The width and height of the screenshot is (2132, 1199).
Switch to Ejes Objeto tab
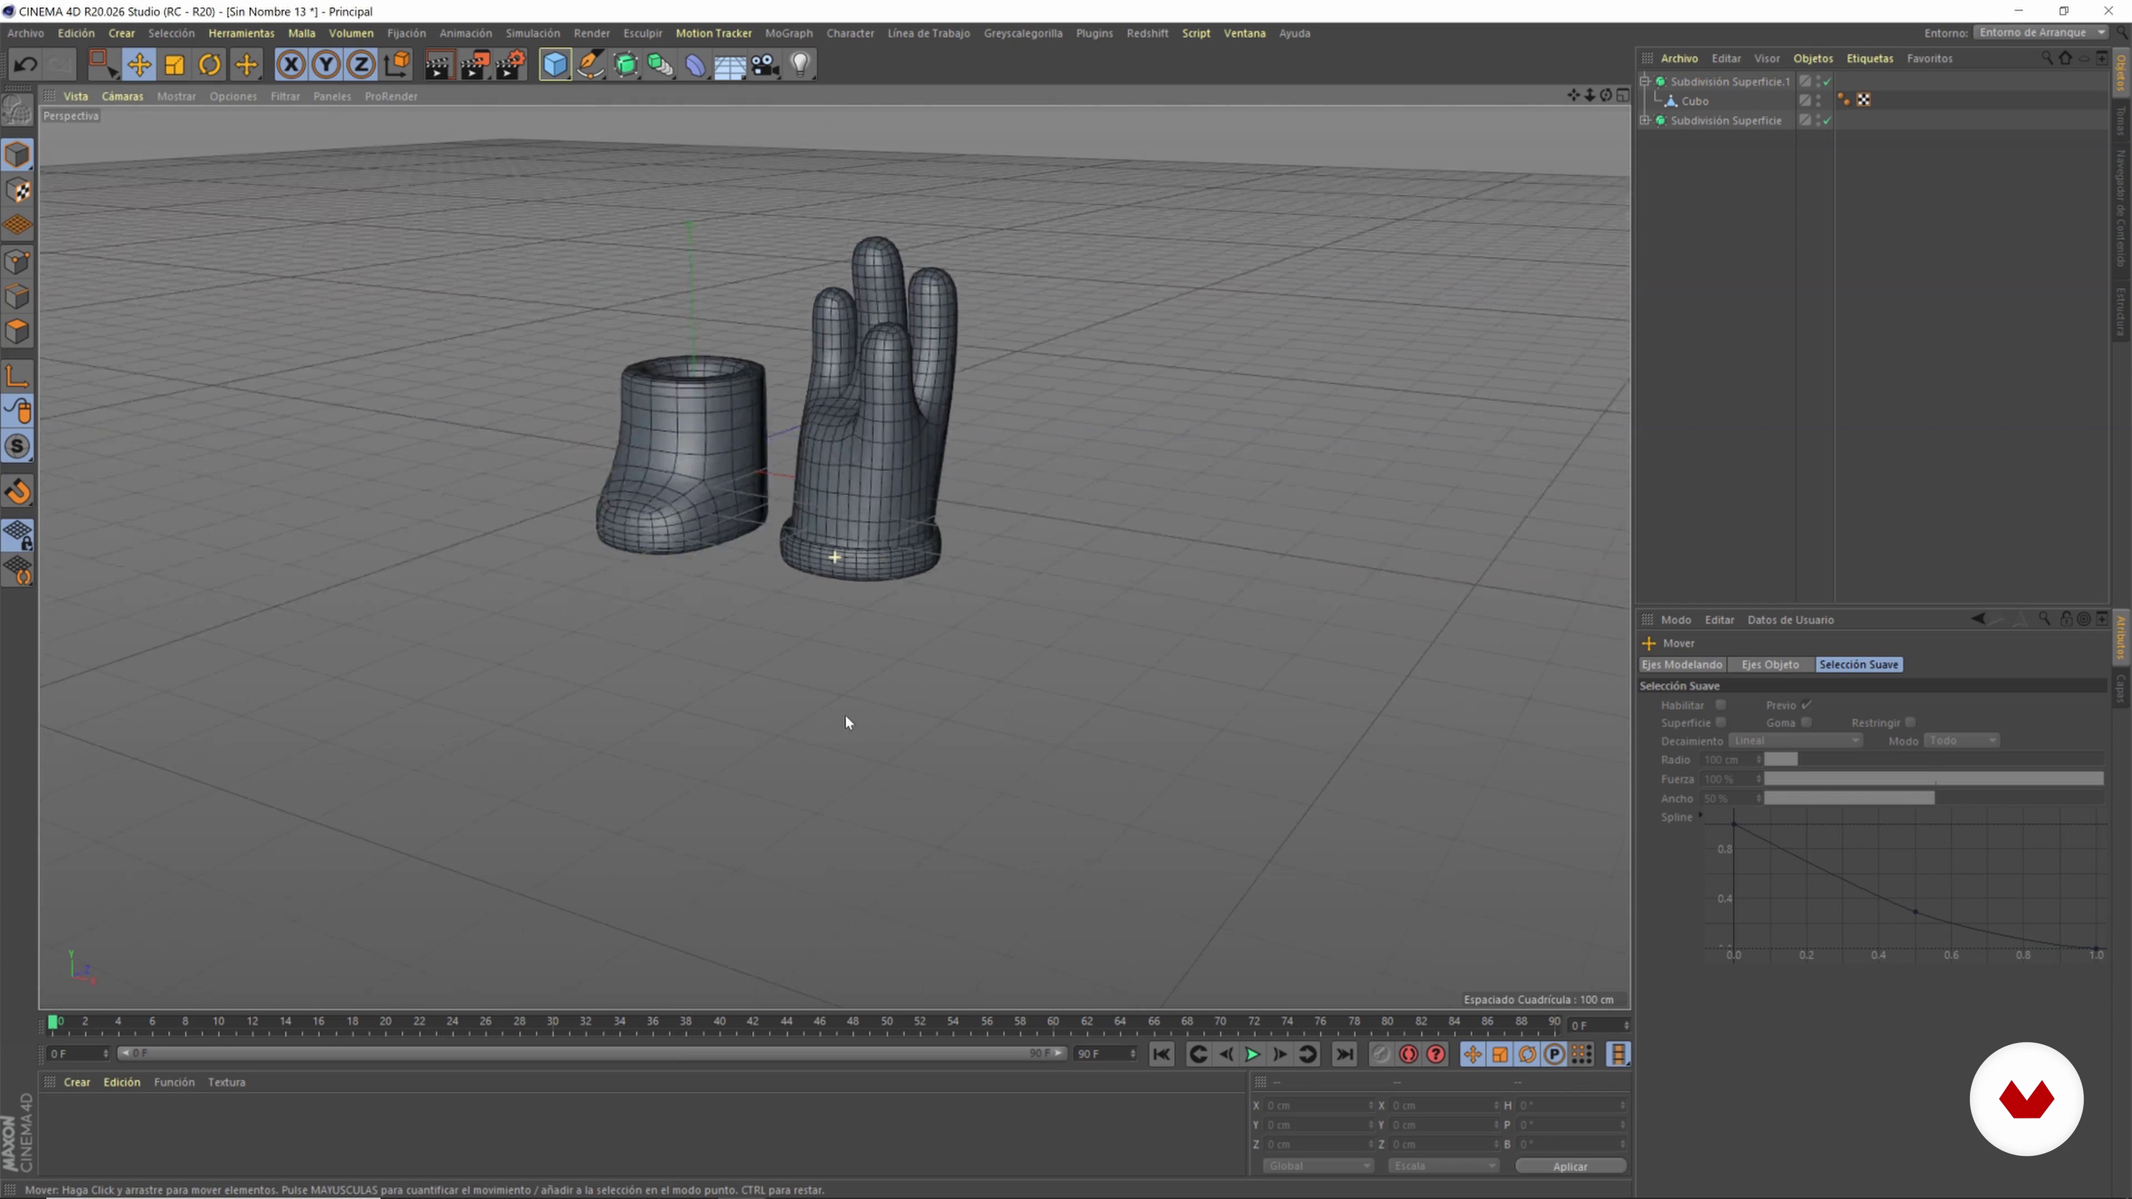point(1769,664)
